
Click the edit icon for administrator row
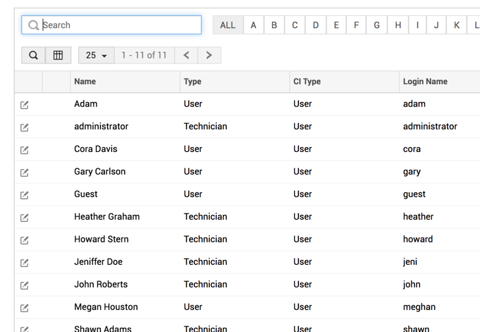pyautogui.click(x=25, y=127)
